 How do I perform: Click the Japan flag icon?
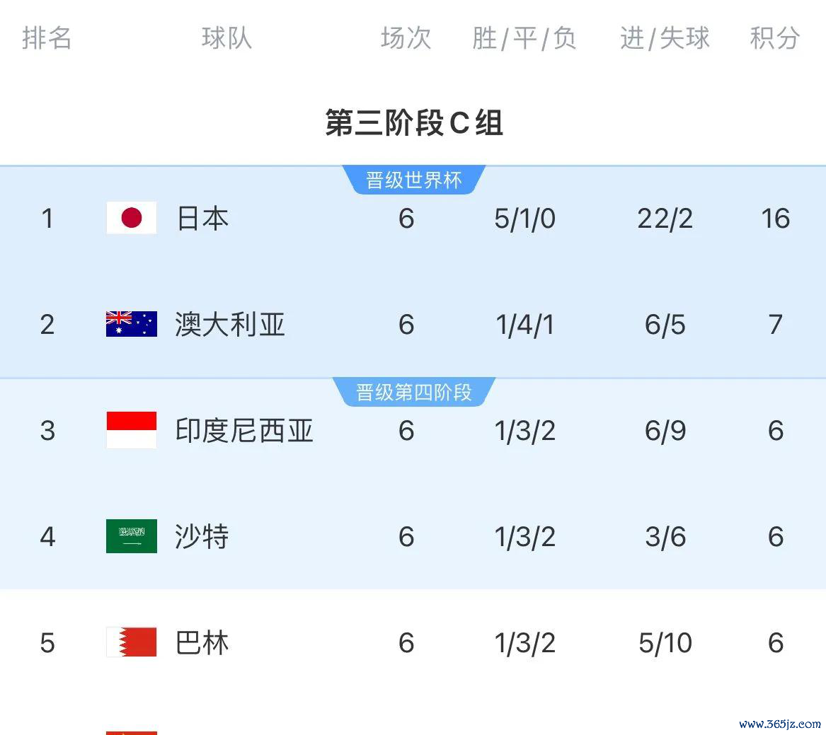131,217
